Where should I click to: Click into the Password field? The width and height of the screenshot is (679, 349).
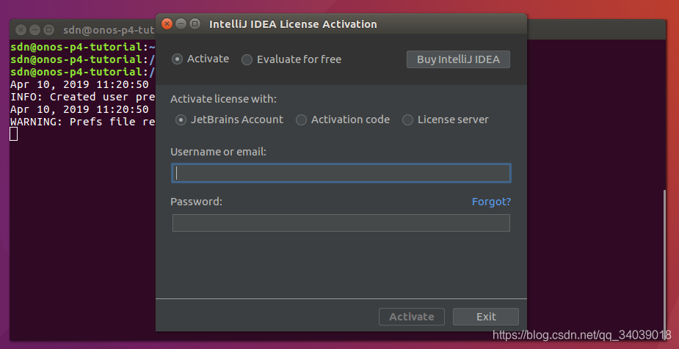[x=341, y=223]
